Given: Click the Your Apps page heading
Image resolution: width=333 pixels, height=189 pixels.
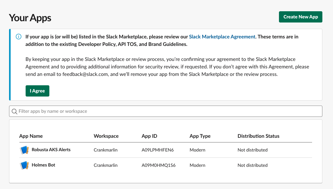Looking at the screenshot, I should click(30, 18).
